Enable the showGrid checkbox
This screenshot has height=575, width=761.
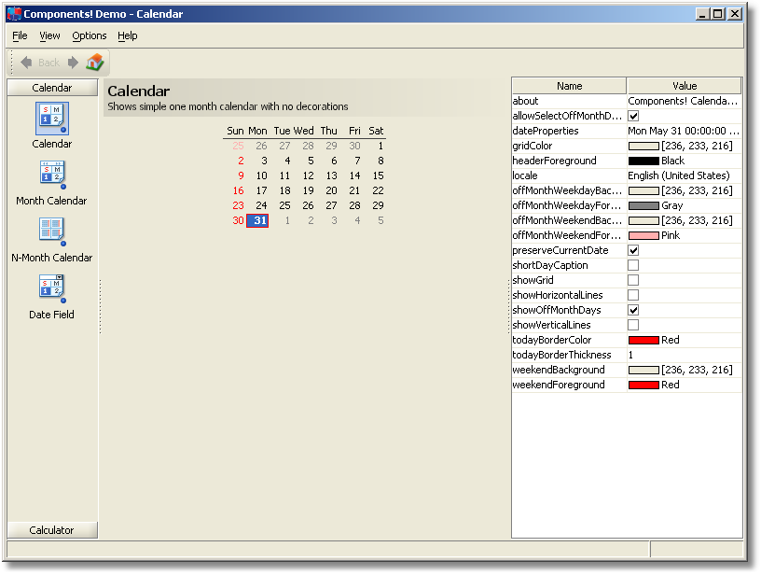pyautogui.click(x=633, y=280)
